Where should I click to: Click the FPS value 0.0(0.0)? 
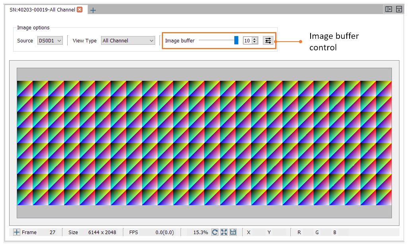(x=165, y=232)
